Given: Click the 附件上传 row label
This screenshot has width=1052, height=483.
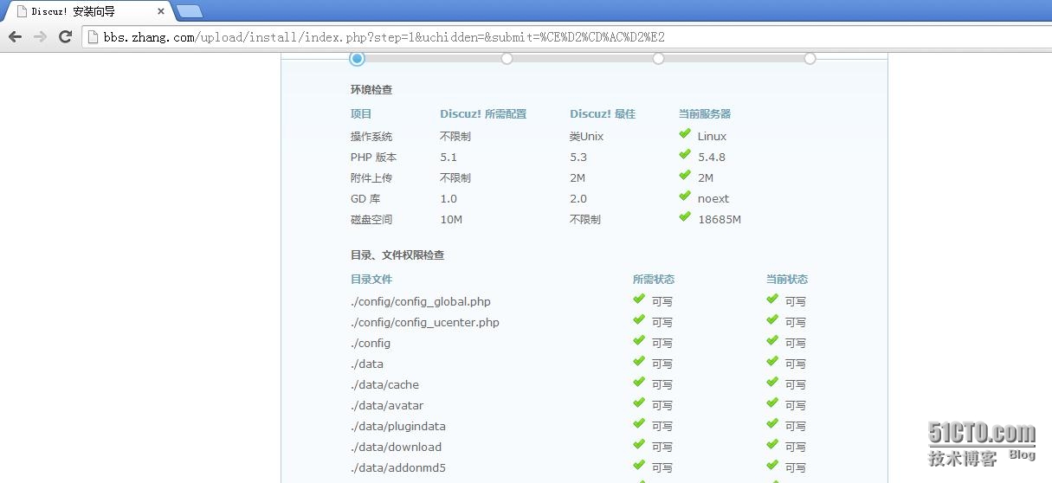Looking at the screenshot, I should click(x=371, y=178).
